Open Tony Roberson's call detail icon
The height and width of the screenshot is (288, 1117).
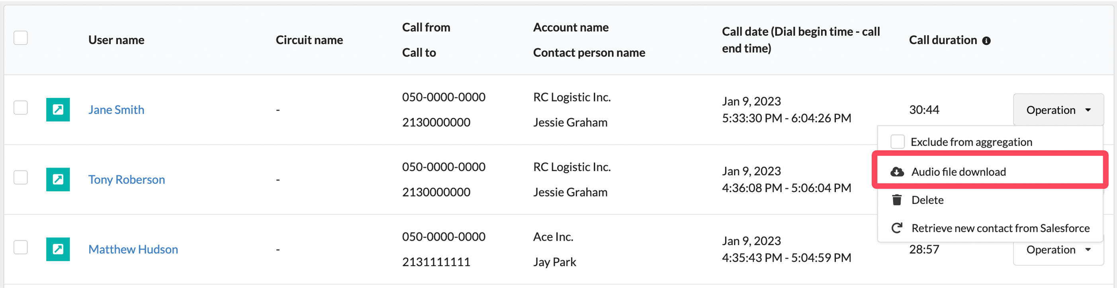(58, 179)
